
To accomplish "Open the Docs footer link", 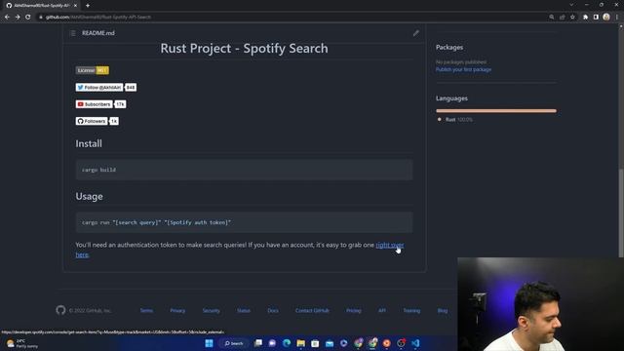I will pyautogui.click(x=273, y=310).
